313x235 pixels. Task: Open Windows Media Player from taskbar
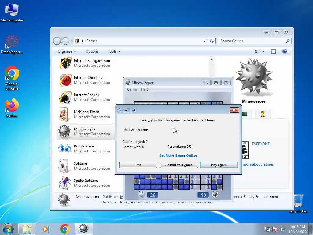(46, 229)
